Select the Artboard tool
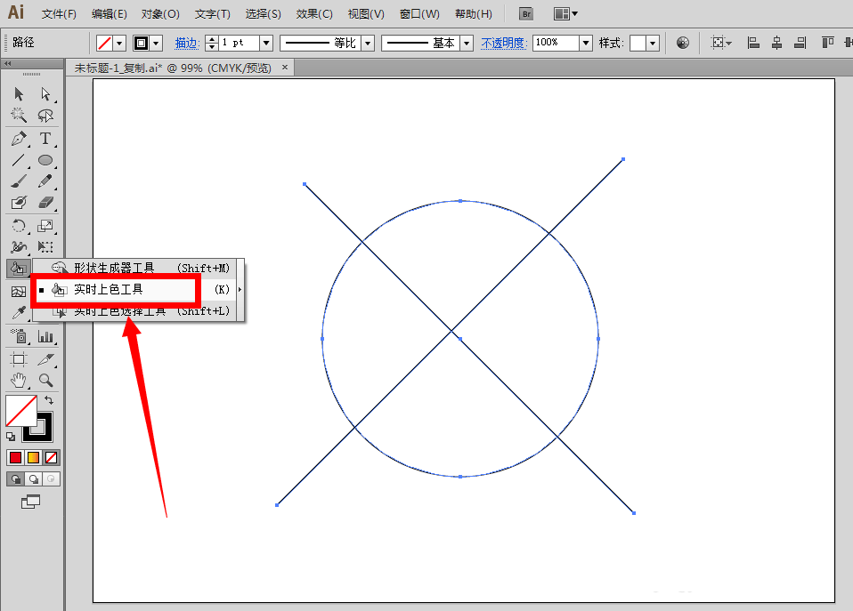Image resolution: width=853 pixels, height=611 pixels. point(19,359)
